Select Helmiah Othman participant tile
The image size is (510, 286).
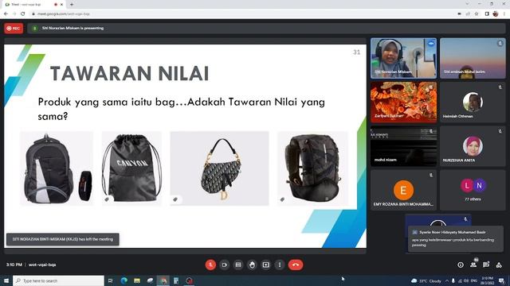(x=473, y=102)
